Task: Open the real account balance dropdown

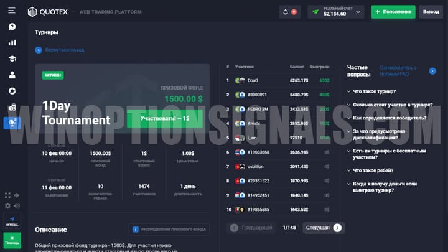Action: point(335,12)
